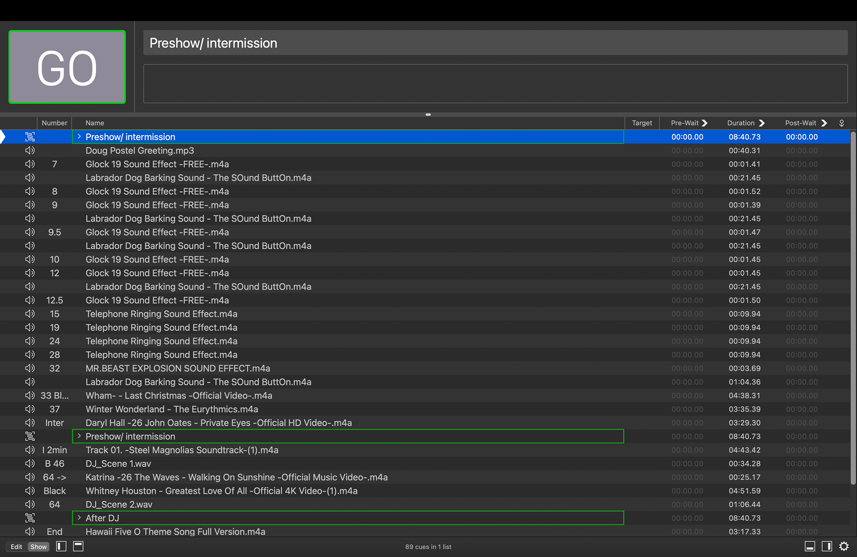This screenshot has height=557, width=857.
Task: Click the microphone column header icon
Action: (x=841, y=123)
